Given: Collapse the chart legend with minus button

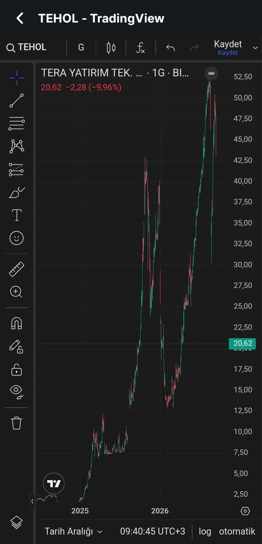Looking at the screenshot, I should (x=211, y=73).
